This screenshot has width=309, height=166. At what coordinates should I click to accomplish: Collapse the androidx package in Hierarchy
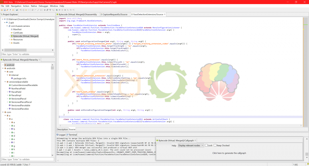click(x=3, y=68)
